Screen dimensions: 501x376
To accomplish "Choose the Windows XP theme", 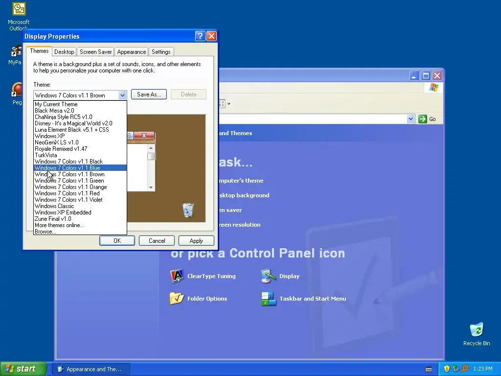I will pos(80,136).
